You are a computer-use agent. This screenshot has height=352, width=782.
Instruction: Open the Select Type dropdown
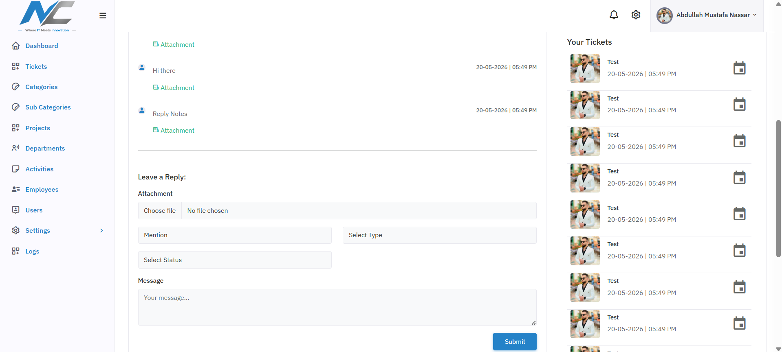(440, 235)
